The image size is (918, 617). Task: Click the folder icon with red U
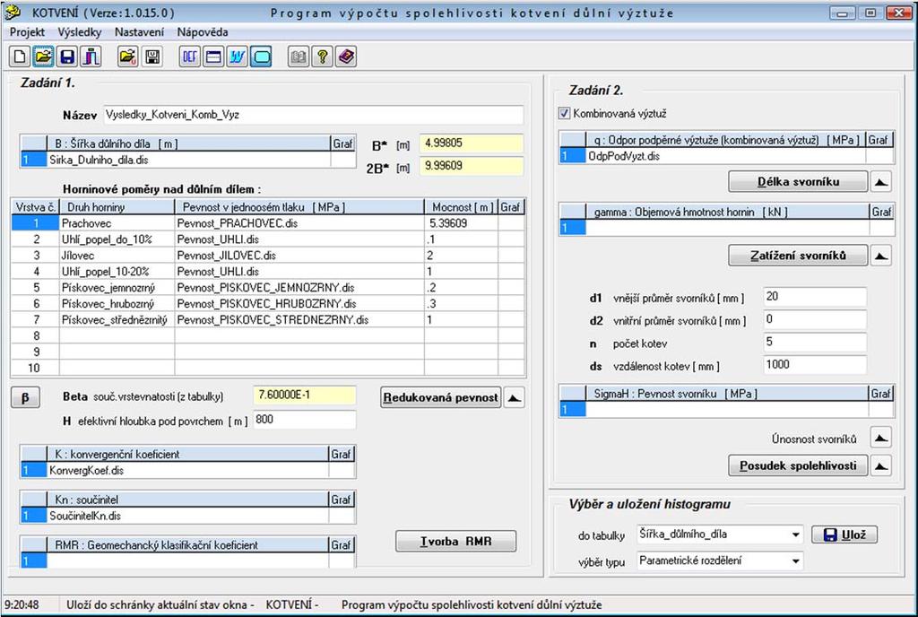(127, 56)
